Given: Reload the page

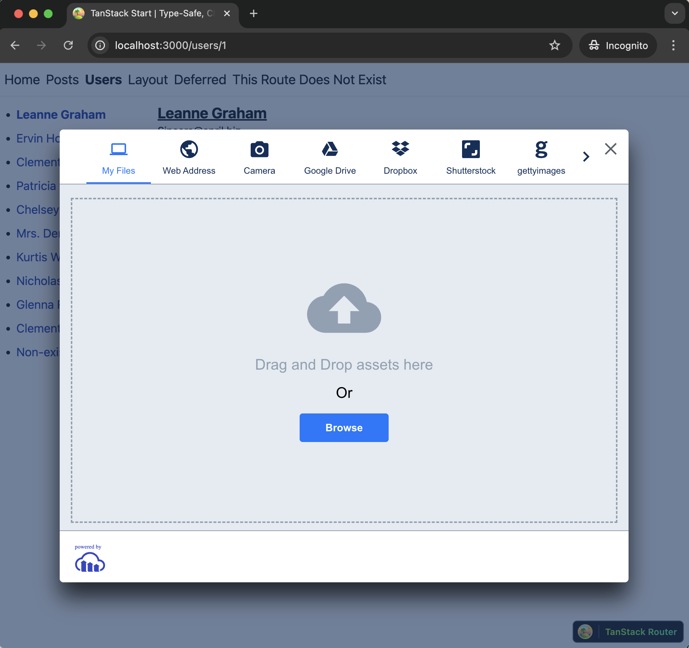Looking at the screenshot, I should (68, 45).
